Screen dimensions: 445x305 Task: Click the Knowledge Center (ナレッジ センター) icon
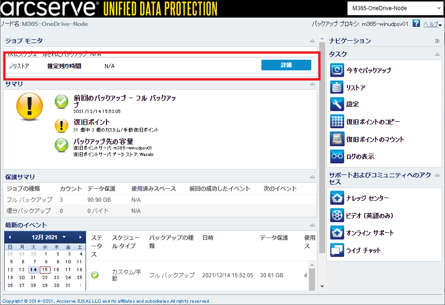(x=337, y=198)
